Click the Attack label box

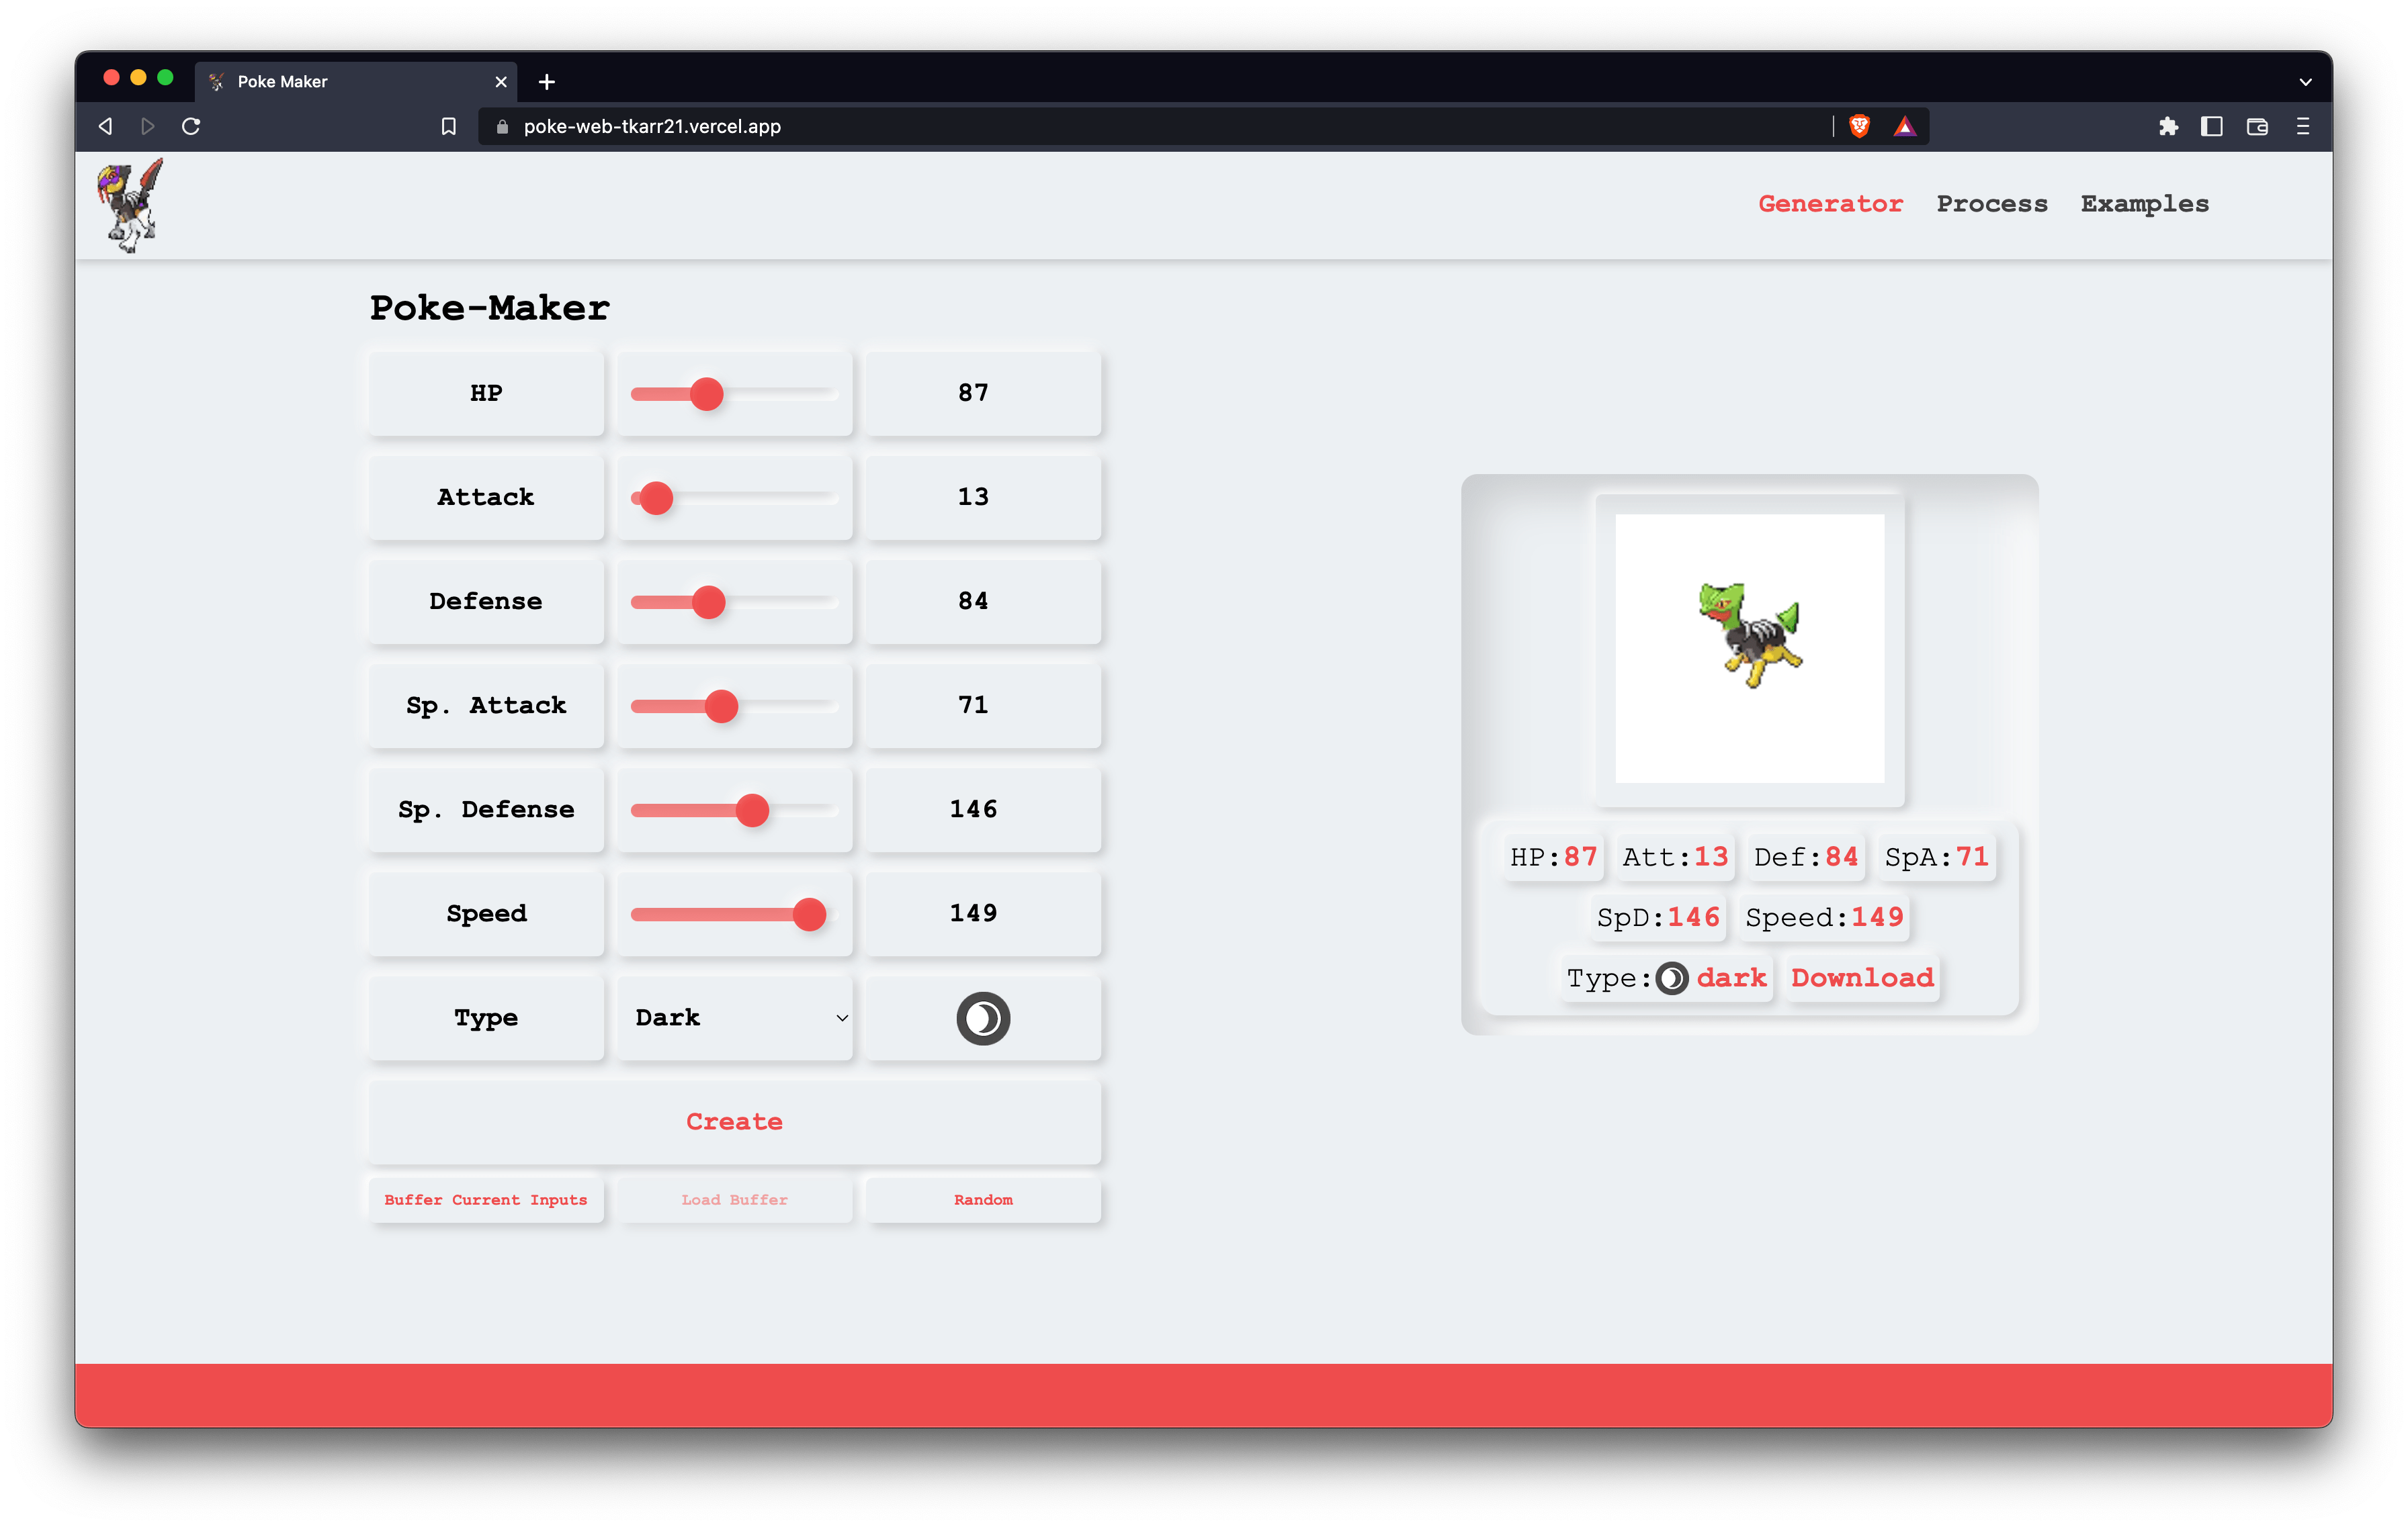coord(486,498)
